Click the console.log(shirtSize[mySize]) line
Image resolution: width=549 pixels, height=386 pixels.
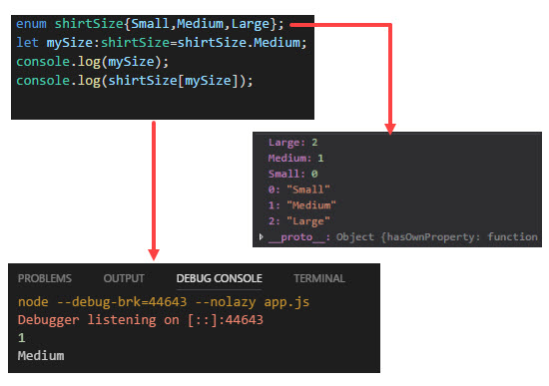(135, 81)
